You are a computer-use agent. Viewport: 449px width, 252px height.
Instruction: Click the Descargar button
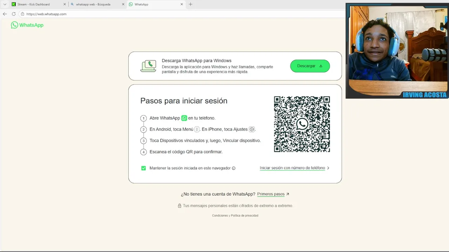(x=310, y=66)
